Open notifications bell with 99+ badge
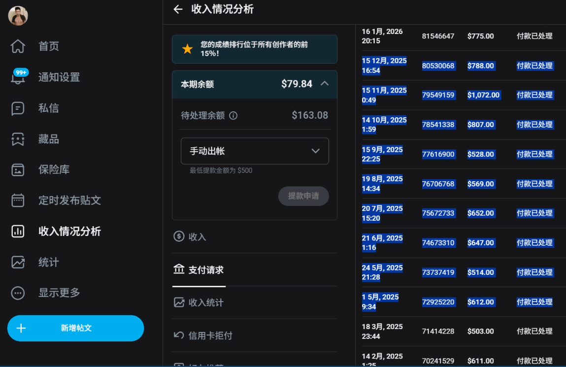This screenshot has width=566, height=367. point(18,77)
